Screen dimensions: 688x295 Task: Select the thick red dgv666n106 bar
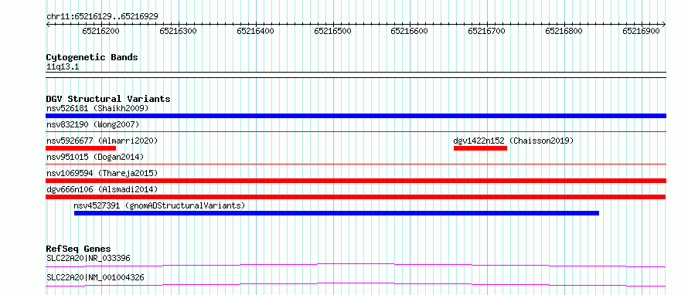point(356,197)
